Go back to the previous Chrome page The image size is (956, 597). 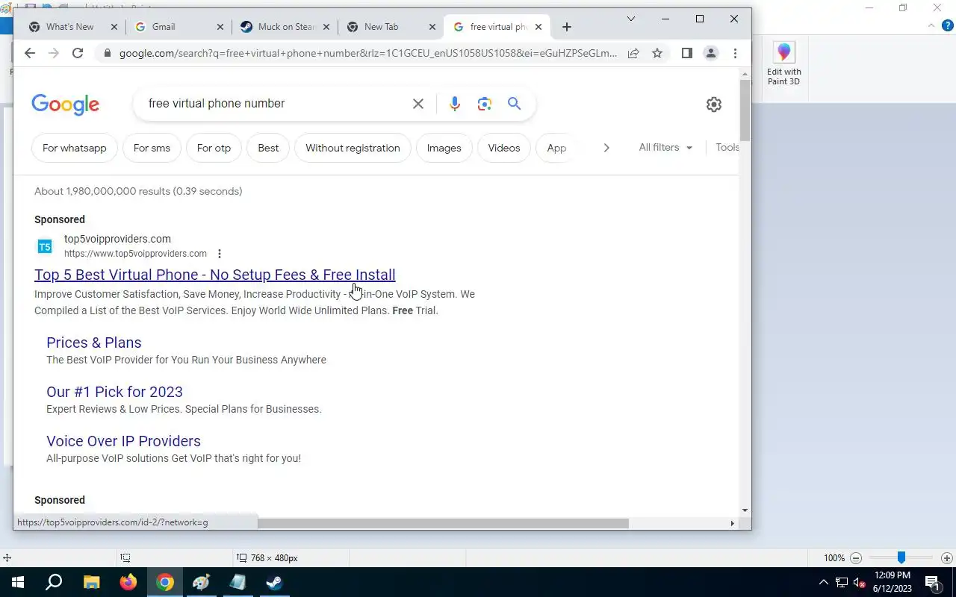tap(30, 53)
